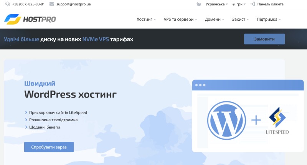Open support@hostpro.ua email link

(73, 4)
